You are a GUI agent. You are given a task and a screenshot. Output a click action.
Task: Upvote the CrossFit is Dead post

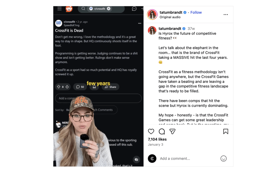click(59, 87)
